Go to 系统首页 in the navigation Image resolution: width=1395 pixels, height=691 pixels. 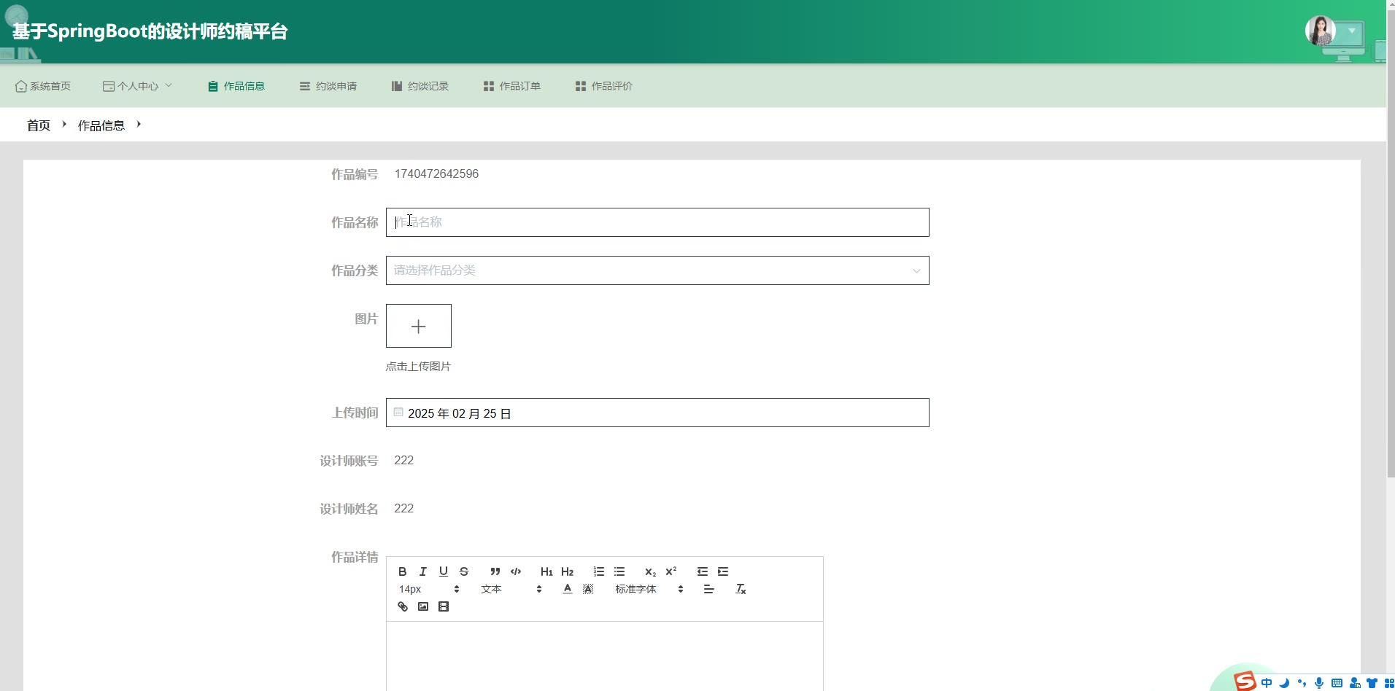coord(43,86)
